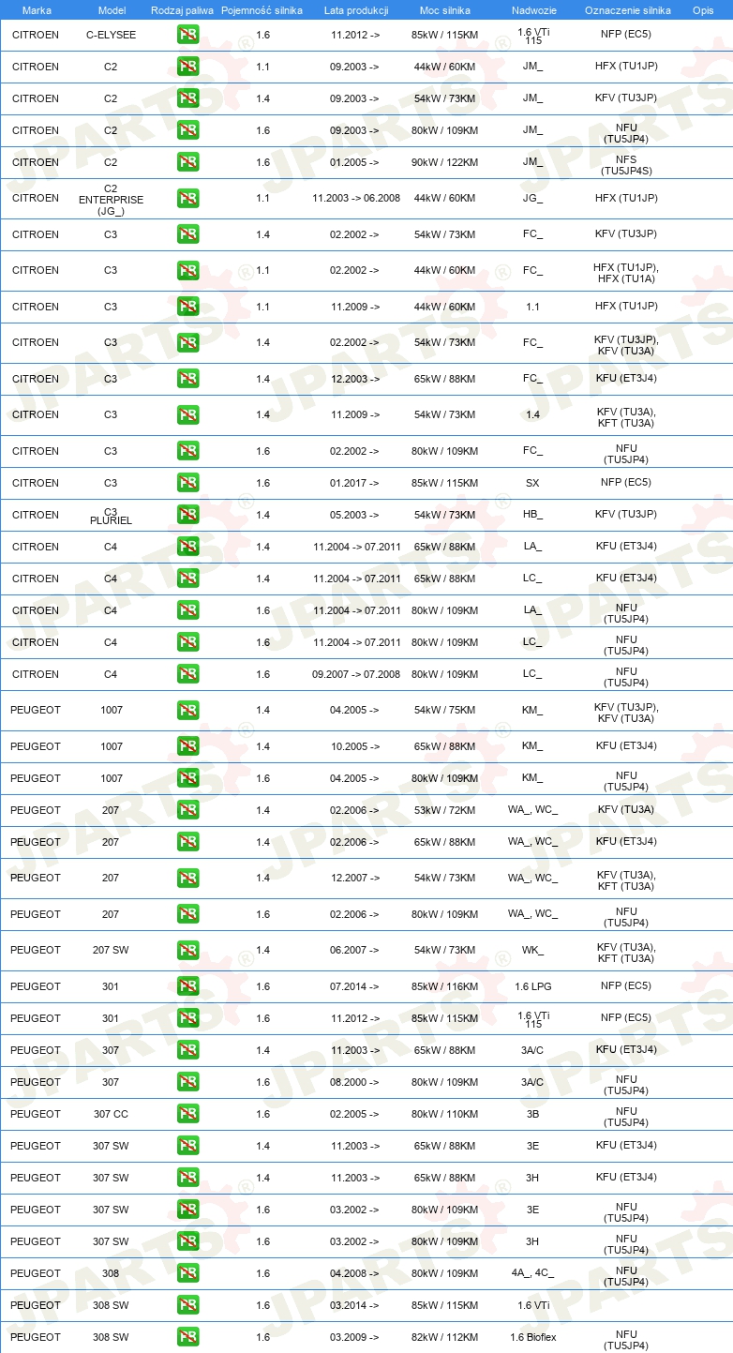The image size is (733, 1353).
Task: Click the fuel icon in the C3 SX 01.2017 row
Action: pos(187,483)
